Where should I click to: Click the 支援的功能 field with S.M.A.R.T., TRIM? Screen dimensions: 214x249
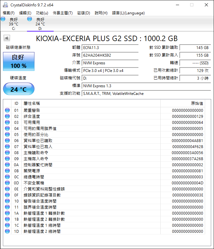pyautogui.click(x=146, y=94)
